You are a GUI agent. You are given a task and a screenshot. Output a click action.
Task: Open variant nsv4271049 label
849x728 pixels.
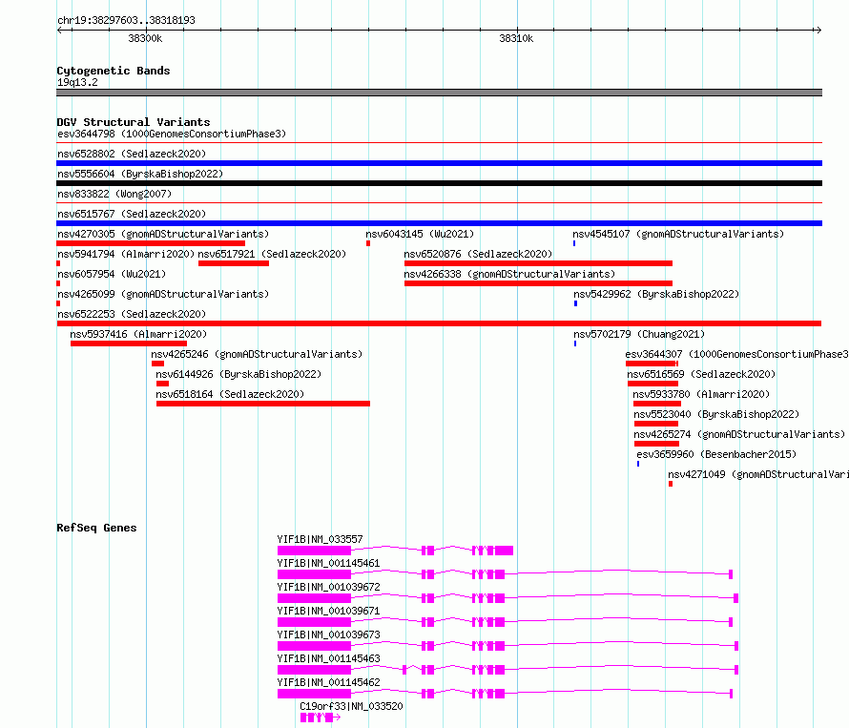[x=758, y=474]
